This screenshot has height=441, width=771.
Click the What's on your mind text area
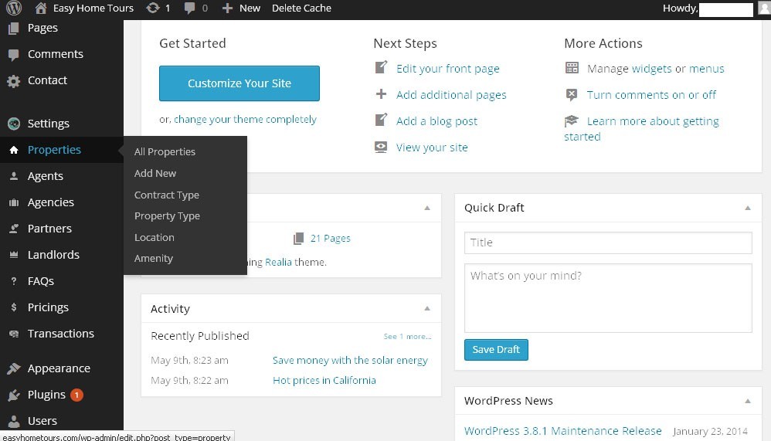coord(608,298)
